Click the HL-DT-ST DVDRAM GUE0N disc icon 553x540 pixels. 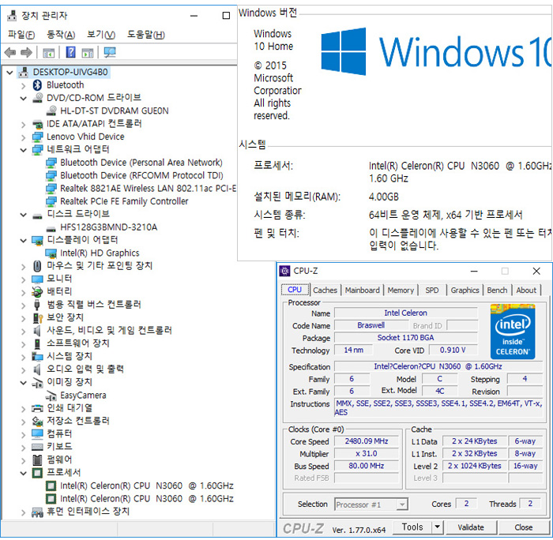click(51, 111)
